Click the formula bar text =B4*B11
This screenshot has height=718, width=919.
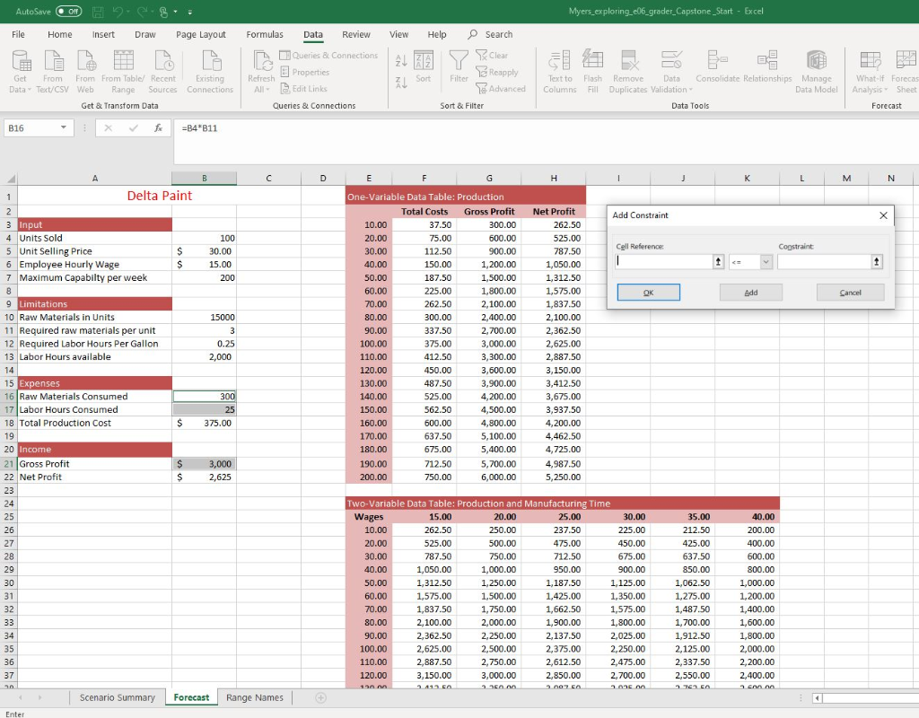(199, 127)
